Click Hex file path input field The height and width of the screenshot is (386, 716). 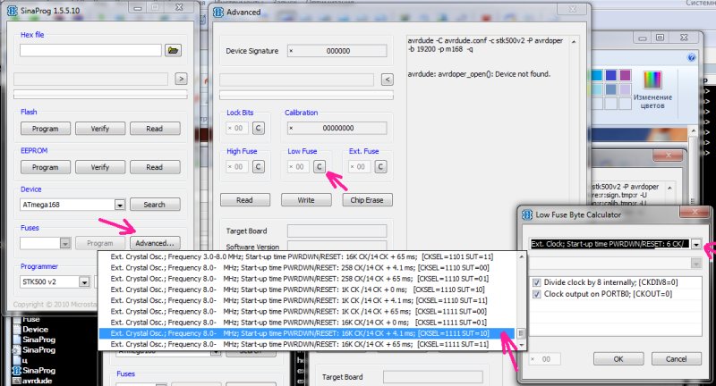[90, 50]
